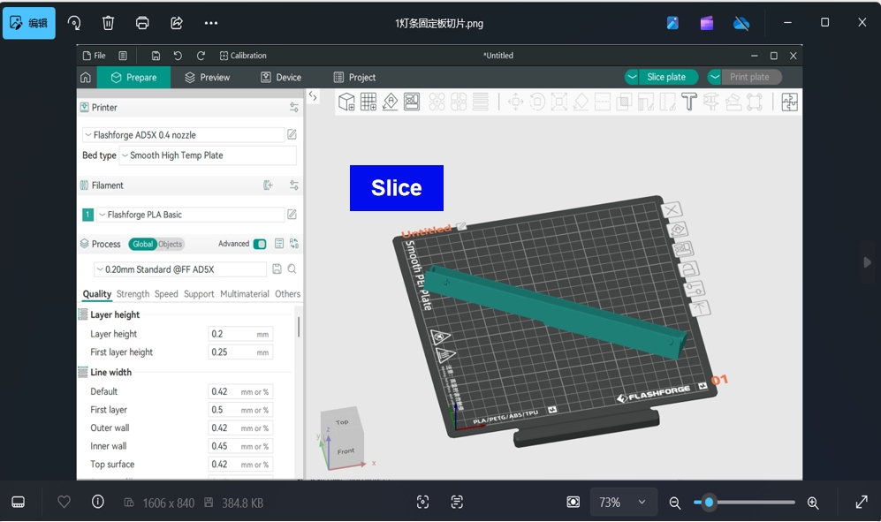Open the Project tab
Viewport: 881px width, 522px height.
[354, 78]
